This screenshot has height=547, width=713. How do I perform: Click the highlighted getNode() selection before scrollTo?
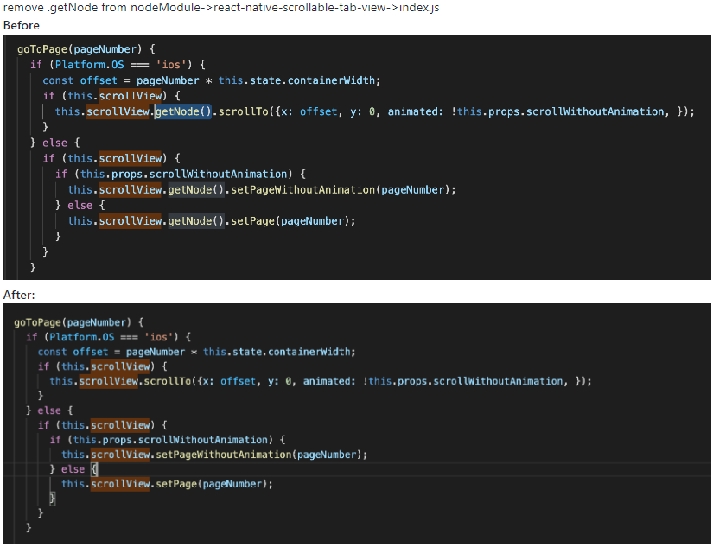(x=183, y=111)
